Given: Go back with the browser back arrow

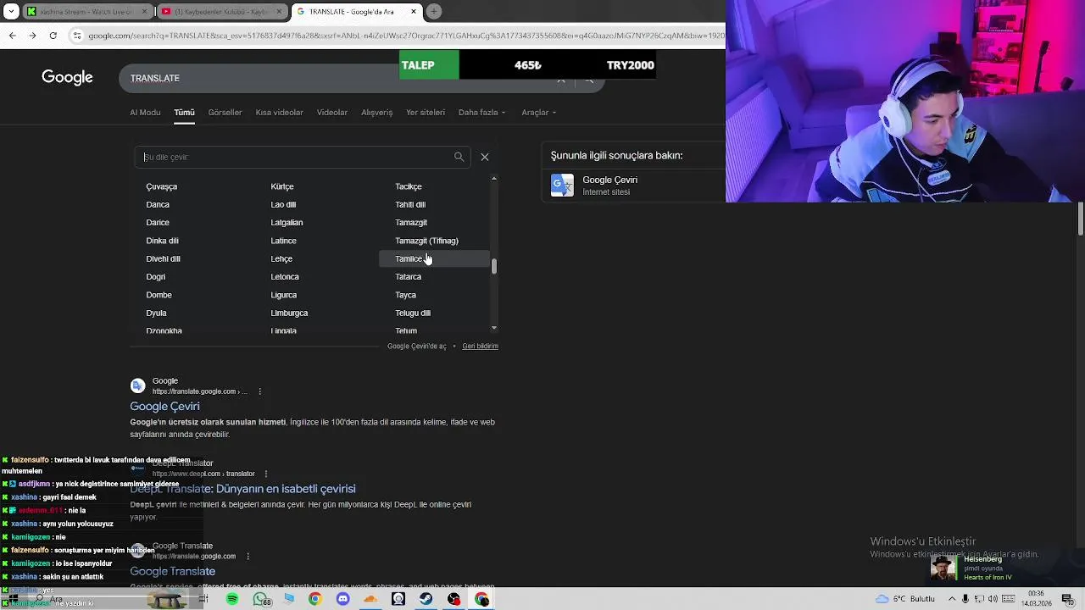Looking at the screenshot, I should [x=12, y=36].
